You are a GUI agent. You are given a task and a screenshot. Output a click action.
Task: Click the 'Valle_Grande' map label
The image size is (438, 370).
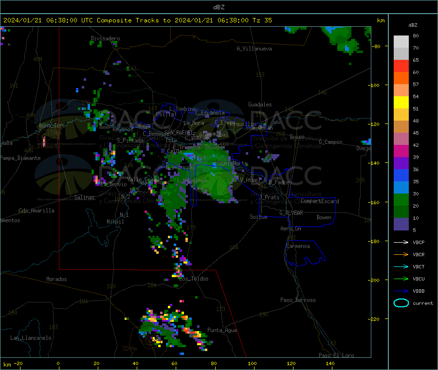tap(145, 179)
